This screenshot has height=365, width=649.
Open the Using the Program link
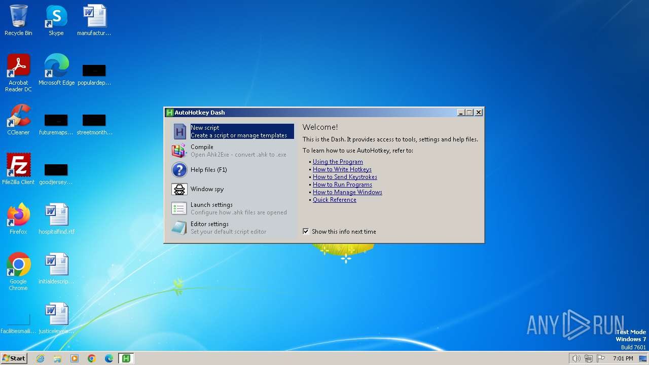point(338,162)
